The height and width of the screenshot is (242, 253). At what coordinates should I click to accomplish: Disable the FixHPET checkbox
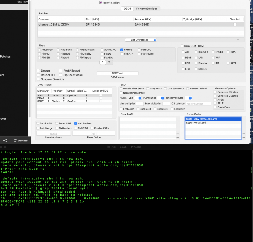coord(122,50)
